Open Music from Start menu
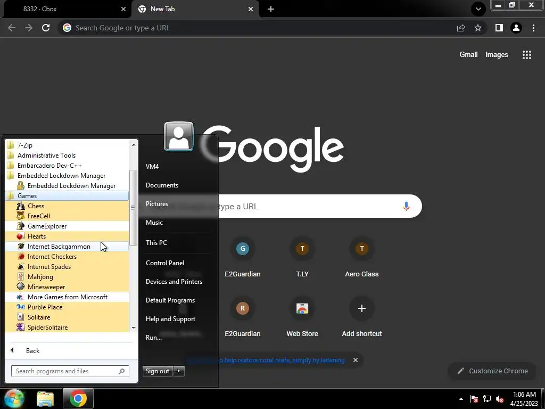545x409 pixels. (x=177, y=223)
